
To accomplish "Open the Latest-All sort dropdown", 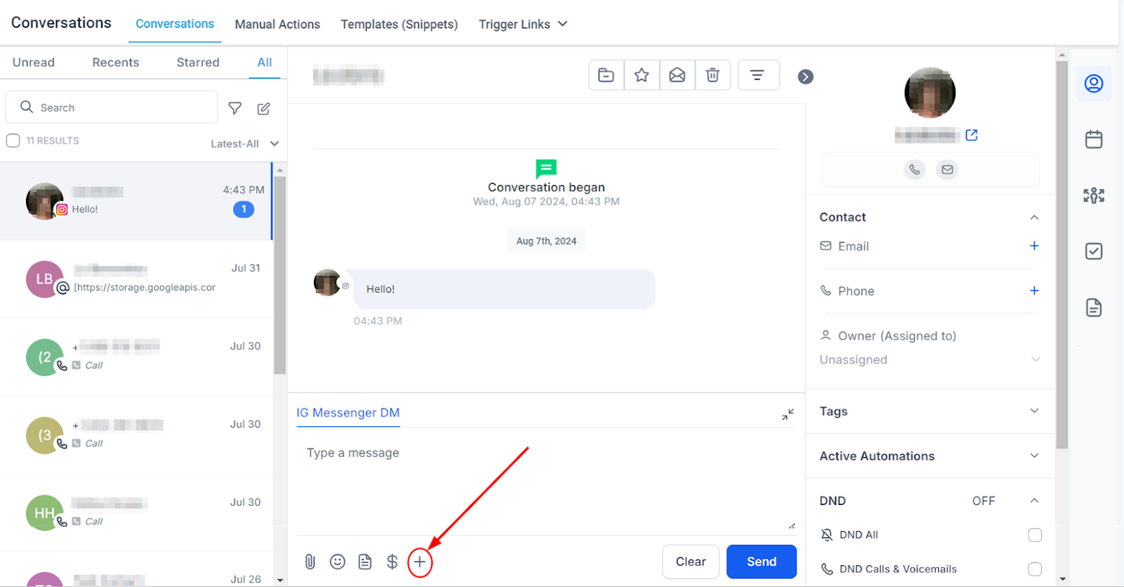I will pyautogui.click(x=244, y=144).
